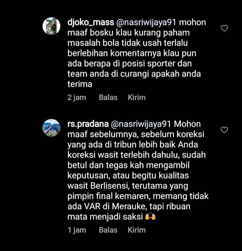The height and width of the screenshot is (251, 242).
Task: Like the comment by djoko_mass
Action: pos(224,28)
